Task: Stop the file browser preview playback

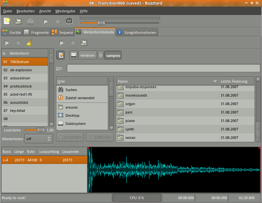Action: (x=73, y=43)
